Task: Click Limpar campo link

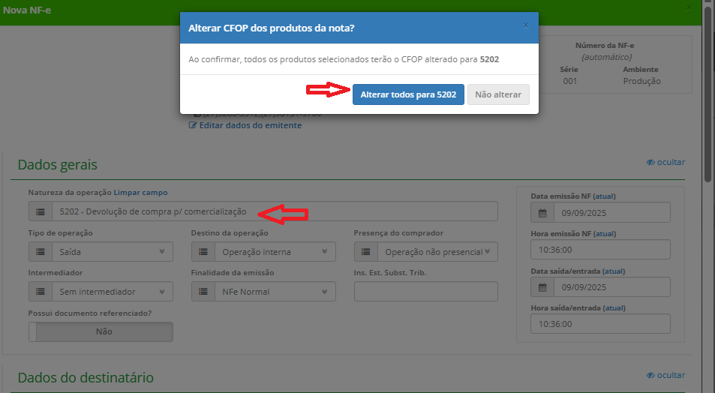Action: 140,193
